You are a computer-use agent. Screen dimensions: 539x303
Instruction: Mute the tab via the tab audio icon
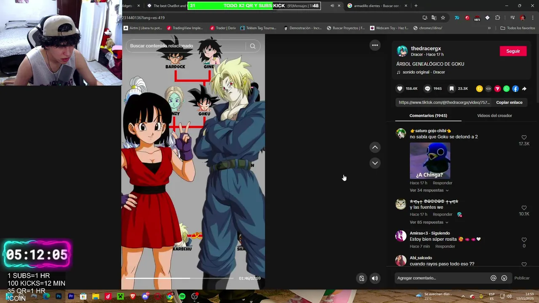(x=332, y=6)
